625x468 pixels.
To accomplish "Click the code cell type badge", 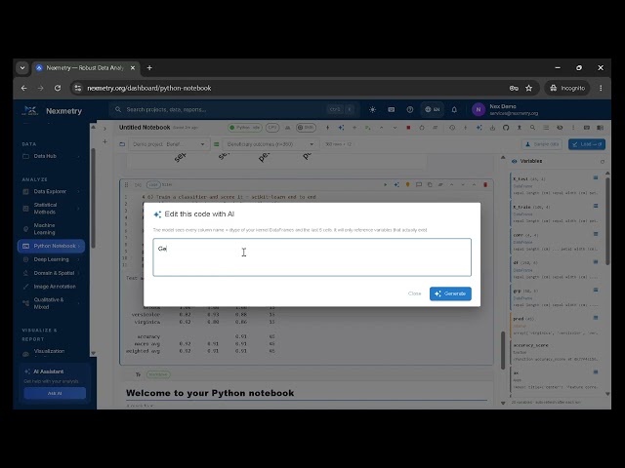I will tap(153, 184).
